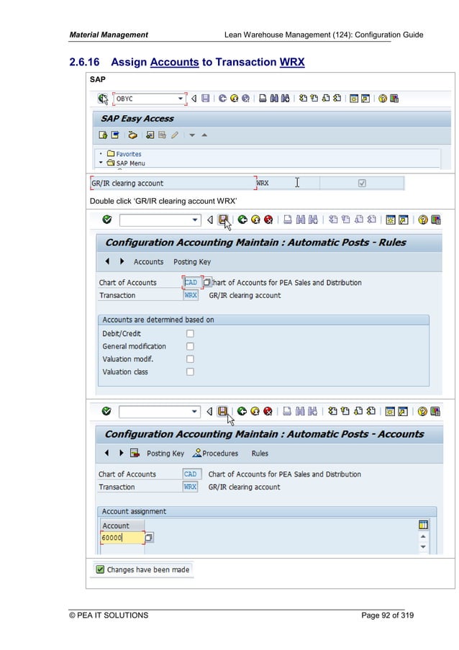Open command field dropdown on Rules screen
Screen dimensions: 459x650
click(x=195, y=220)
